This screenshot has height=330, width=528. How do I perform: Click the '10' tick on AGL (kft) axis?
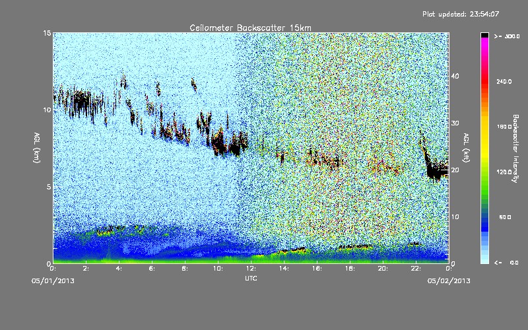[455, 217]
